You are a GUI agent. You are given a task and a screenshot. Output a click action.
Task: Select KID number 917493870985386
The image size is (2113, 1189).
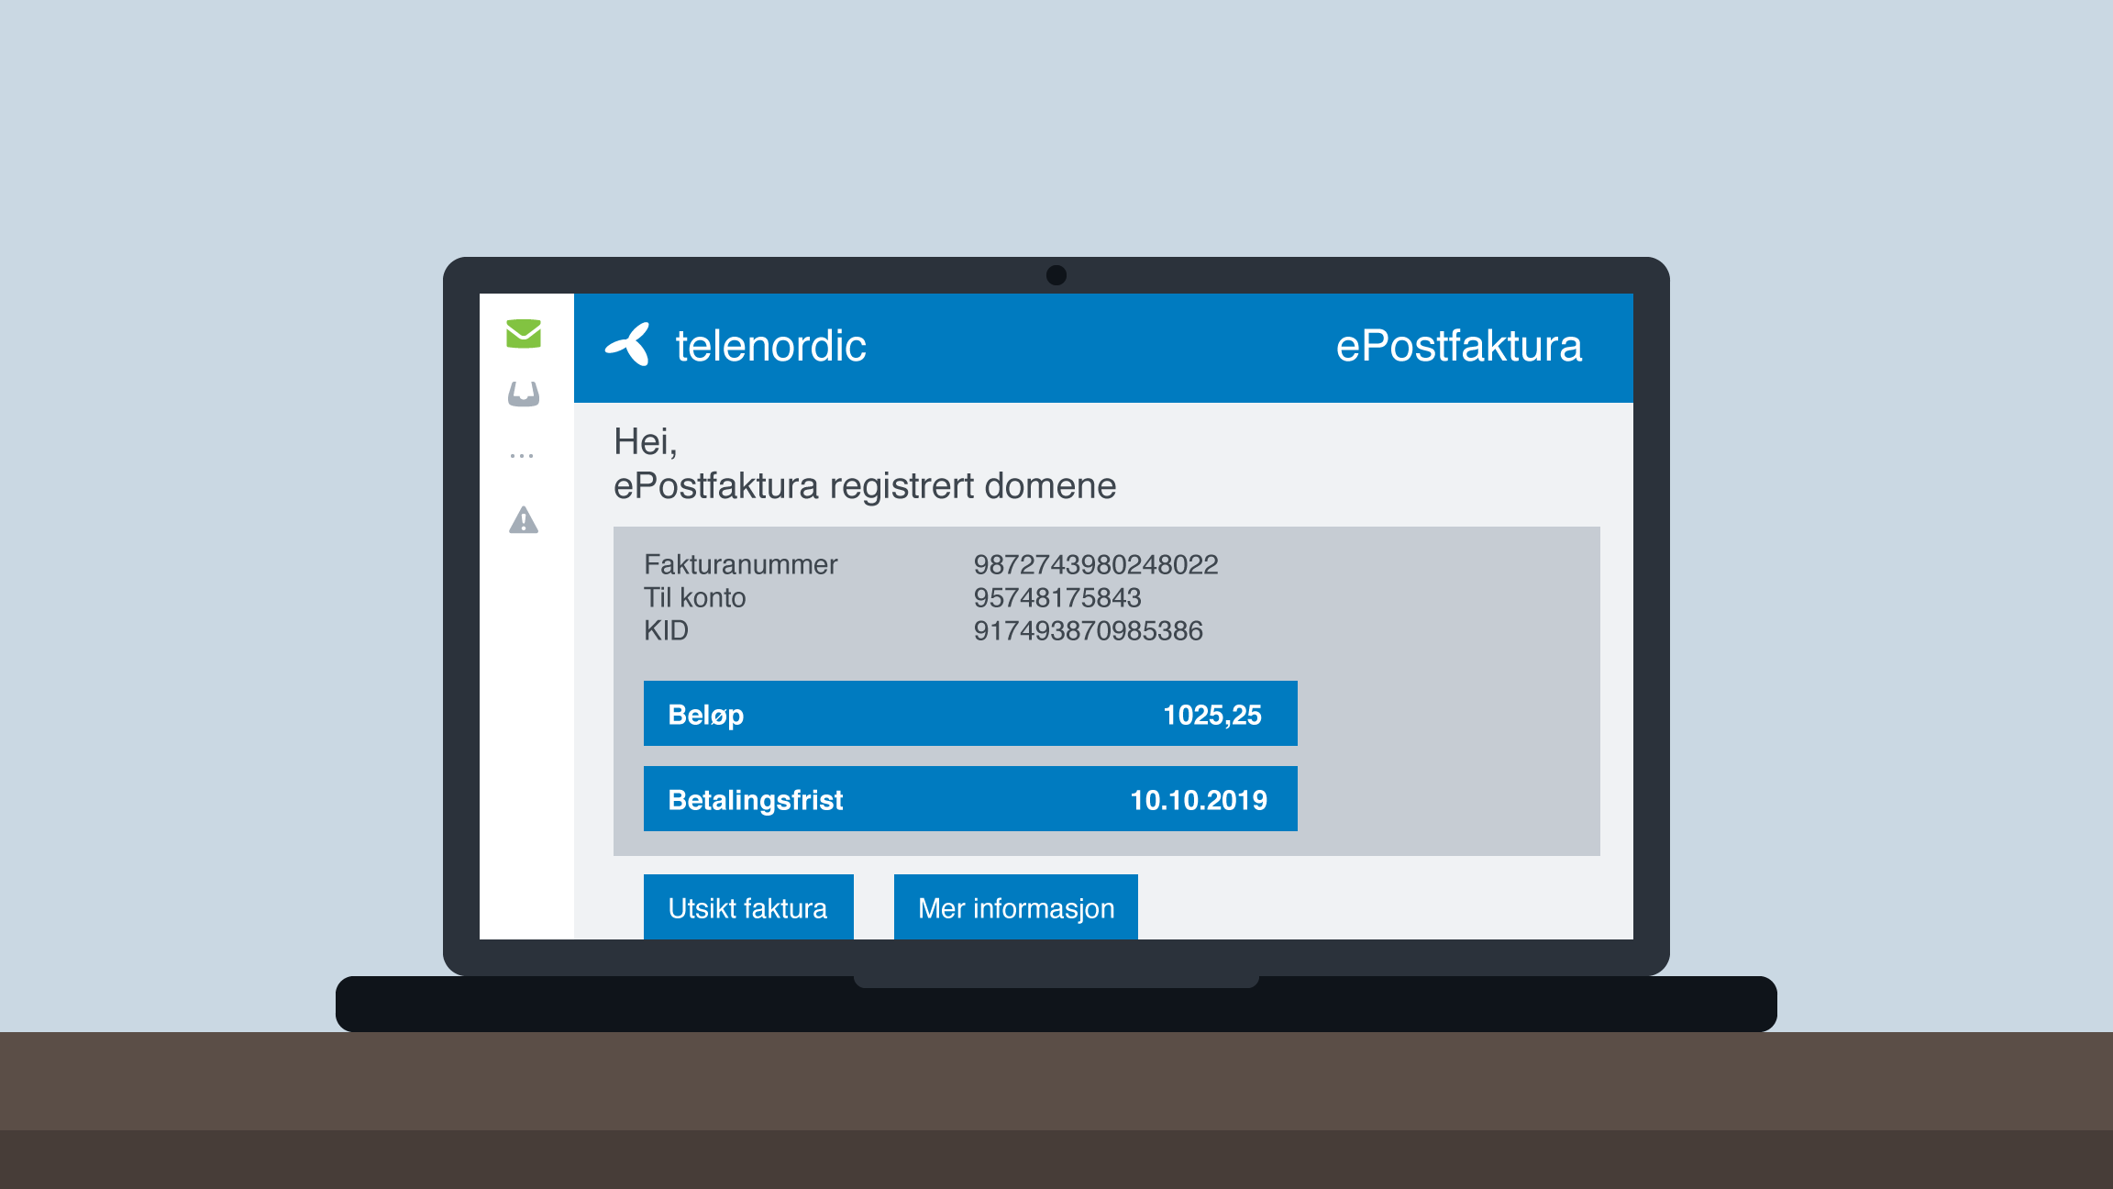[1088, 630]
